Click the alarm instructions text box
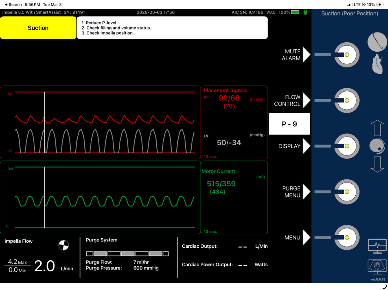 (172, 27)
